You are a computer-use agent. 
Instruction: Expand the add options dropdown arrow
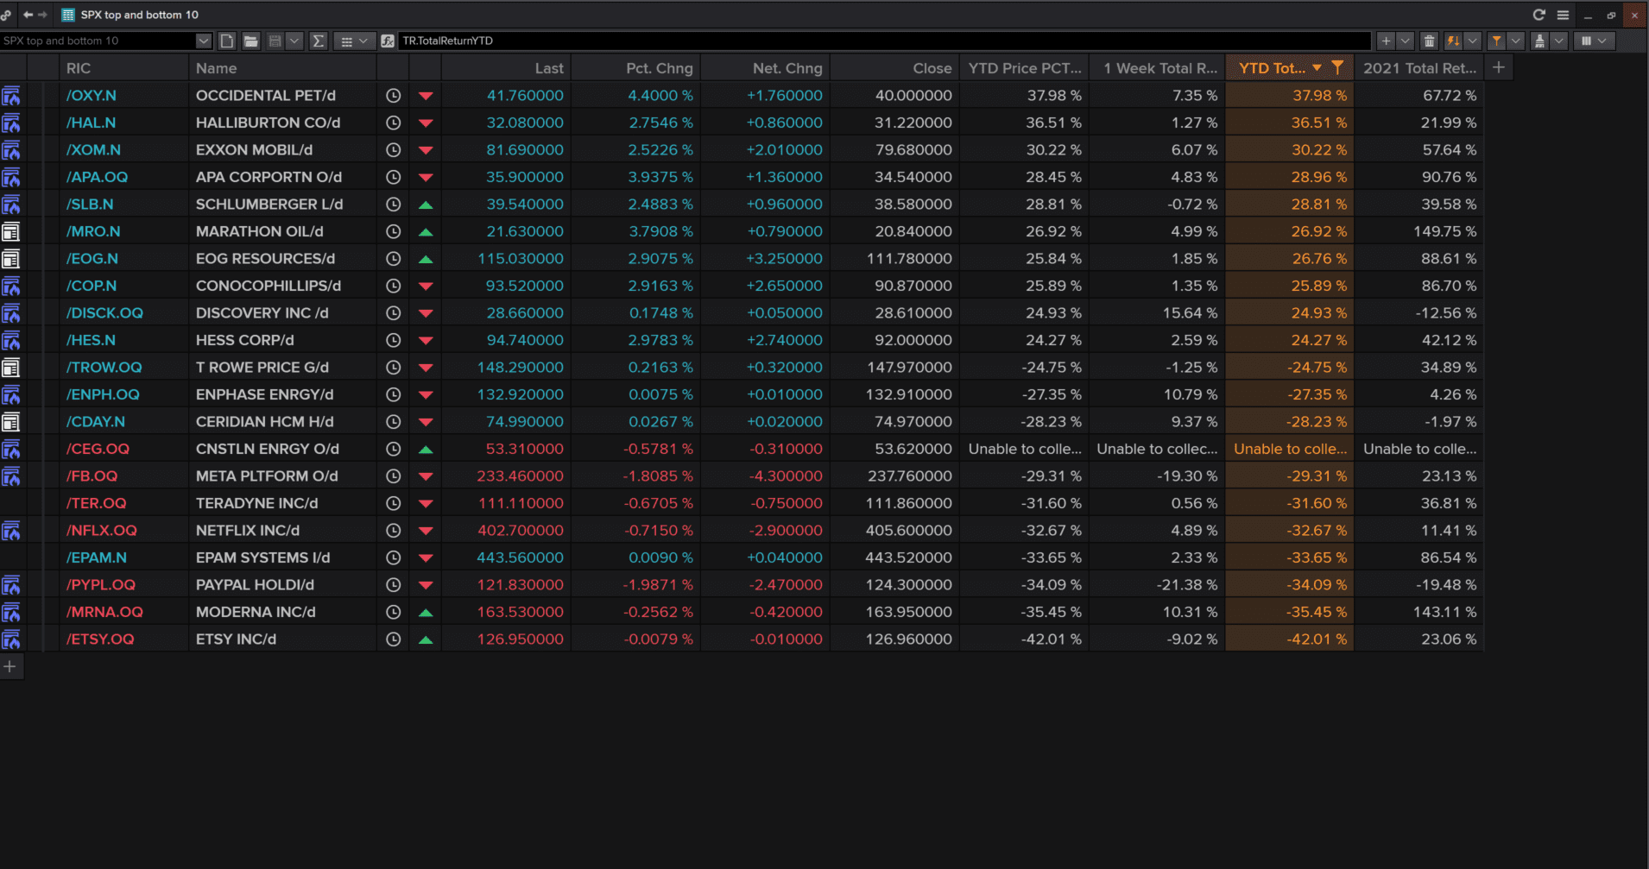pos(1406,41)
